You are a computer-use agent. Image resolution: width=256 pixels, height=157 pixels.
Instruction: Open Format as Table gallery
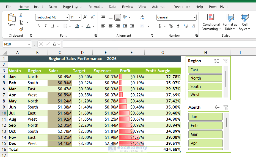(230, 22)
